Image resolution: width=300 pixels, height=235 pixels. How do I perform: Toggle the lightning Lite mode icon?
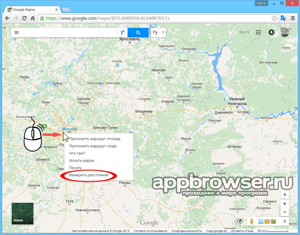tap(240, 221)
